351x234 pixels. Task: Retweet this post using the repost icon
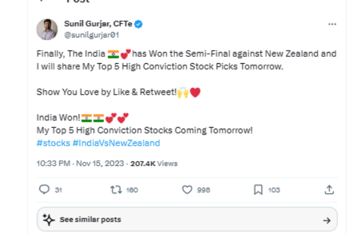coord(115,190)
